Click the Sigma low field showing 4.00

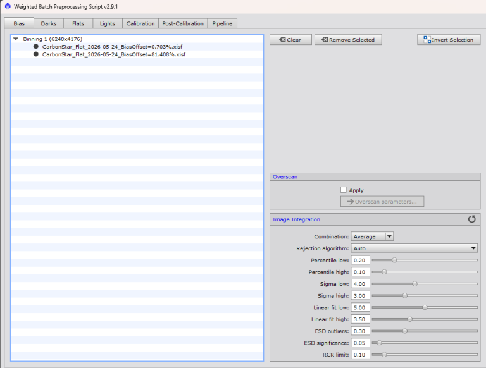(x=360, y=284)
